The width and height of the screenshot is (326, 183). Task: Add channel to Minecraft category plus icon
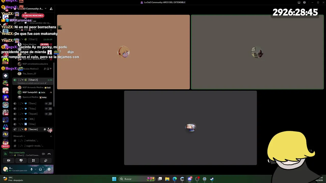click(51, 136)
